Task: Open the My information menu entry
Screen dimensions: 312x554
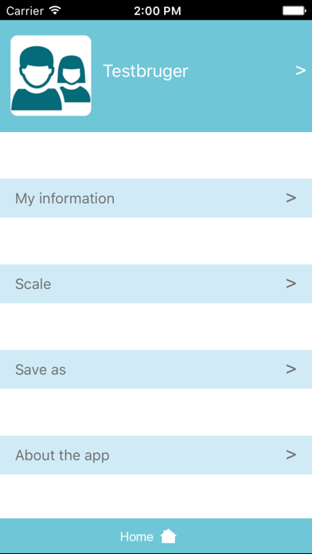Action: [156, 198]
